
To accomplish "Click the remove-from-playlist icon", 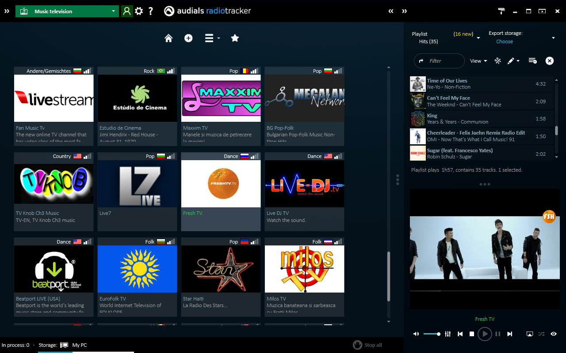I will click(x=532, y=61).
